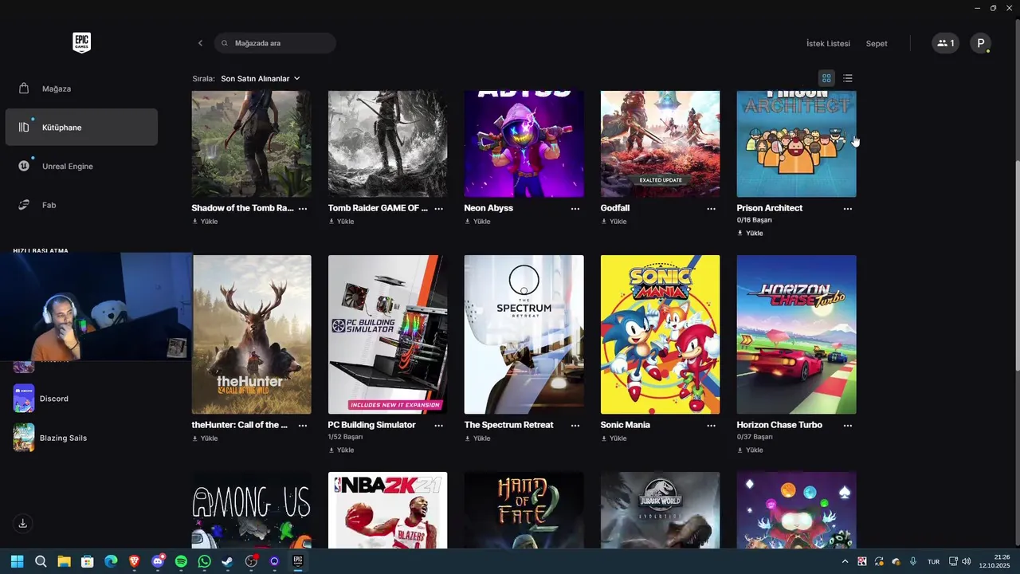
Task: Open the Sonic Mania three-dot menu
Action: (712, 425)
